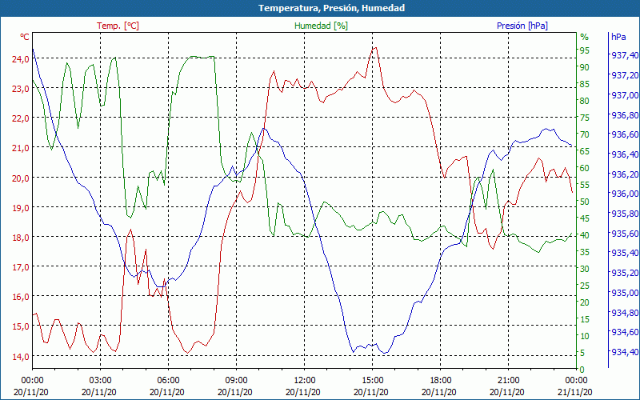Click the "20,0" temperature axis value
Image resolution: width=640 pixels, height=400 pixels.
click(x=21, y=178)
